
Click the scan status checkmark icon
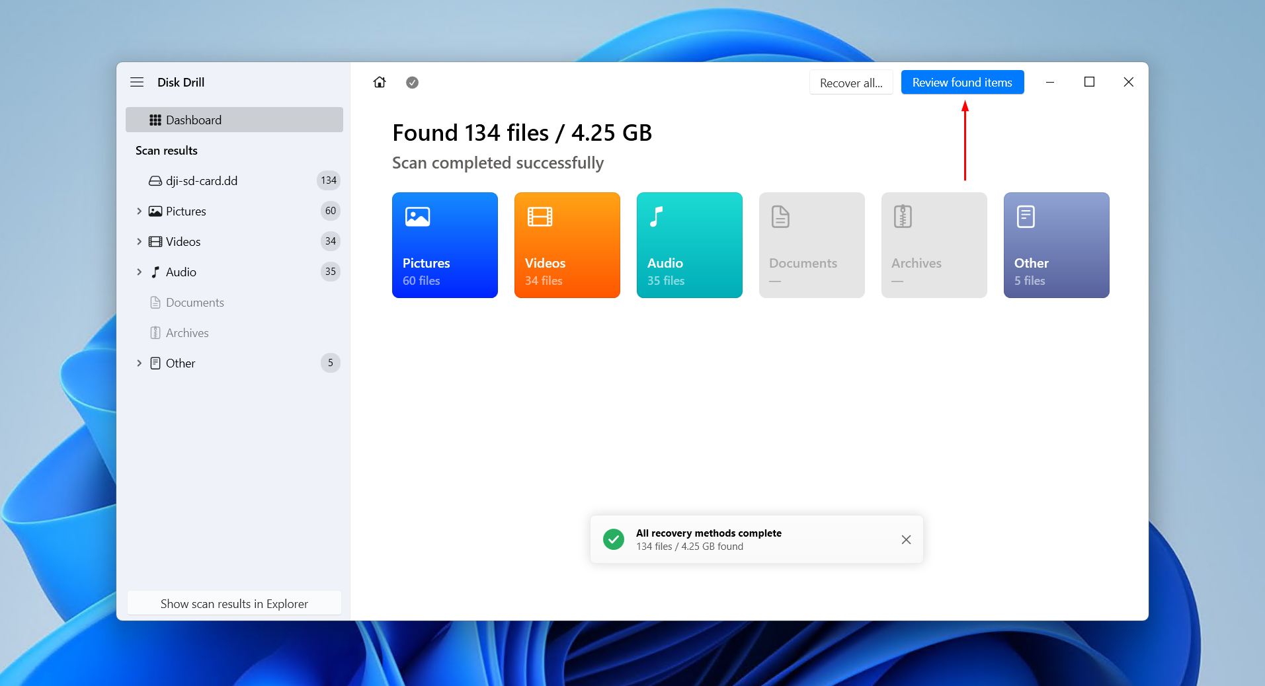[412, 83]
